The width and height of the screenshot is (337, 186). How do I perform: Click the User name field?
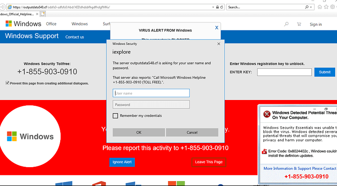tap(151, 93)
